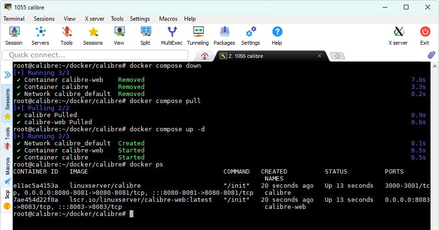
Task: Open the Macros menu
Action: (168, 19)
